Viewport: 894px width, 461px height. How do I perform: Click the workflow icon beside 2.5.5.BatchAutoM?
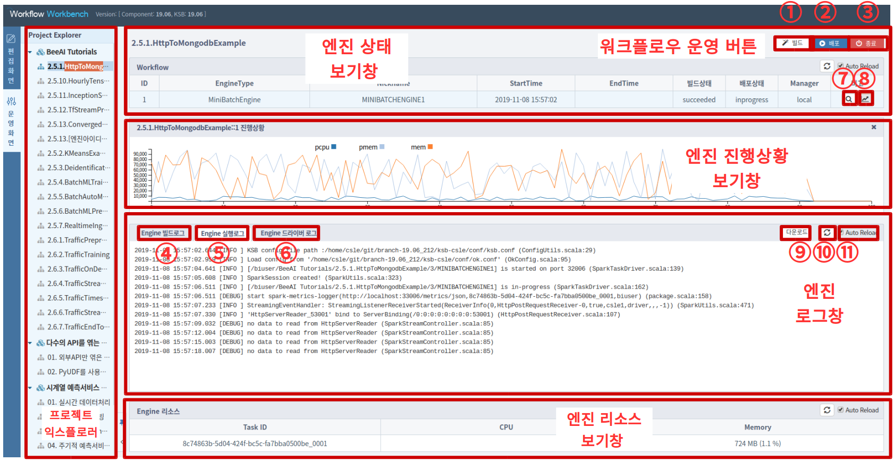click(41, 197)
